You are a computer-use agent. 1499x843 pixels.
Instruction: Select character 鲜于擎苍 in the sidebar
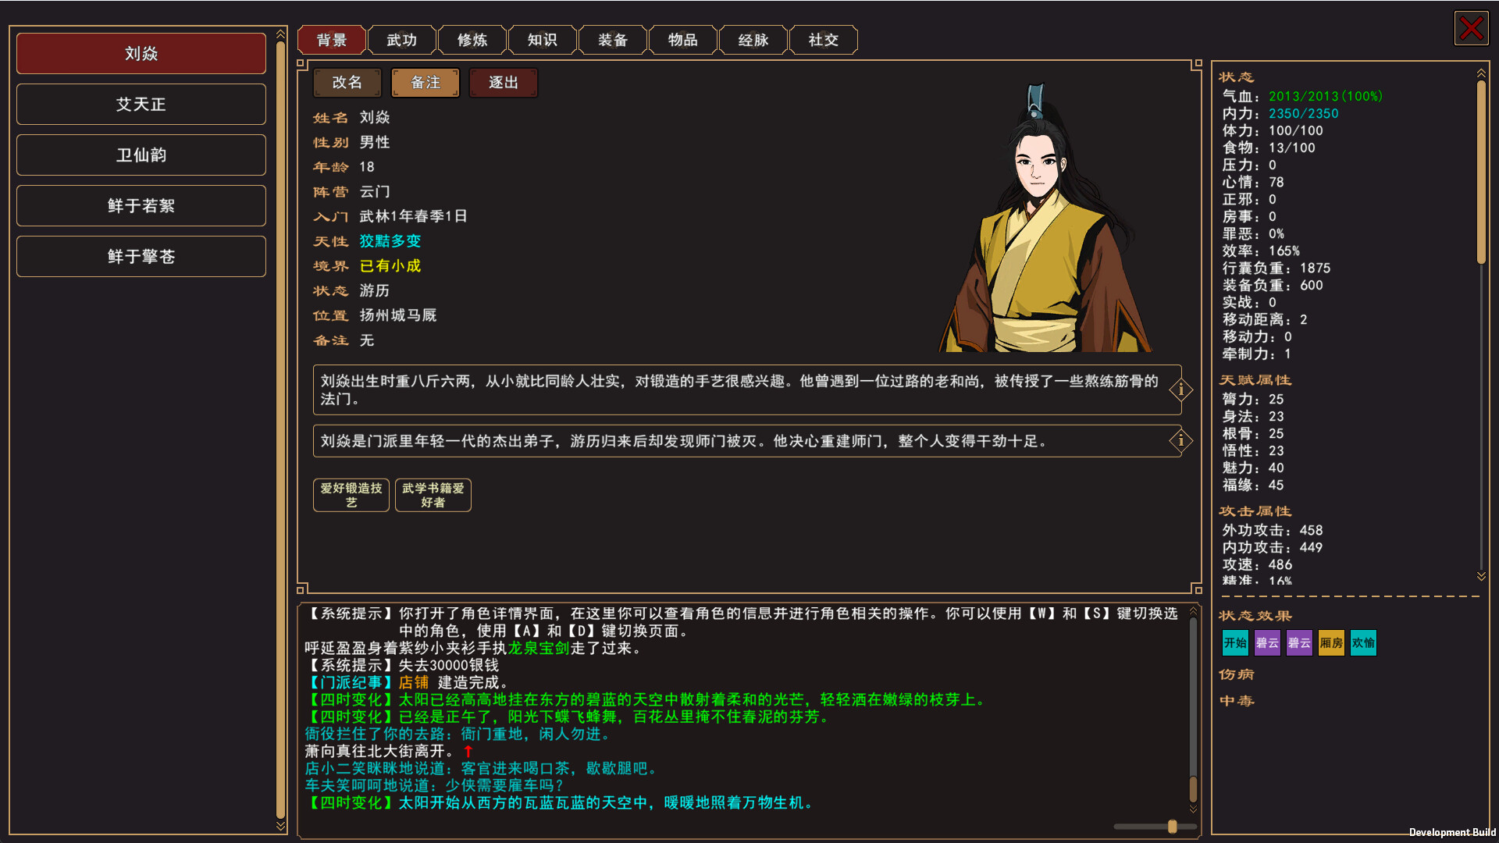click(141, 256)
